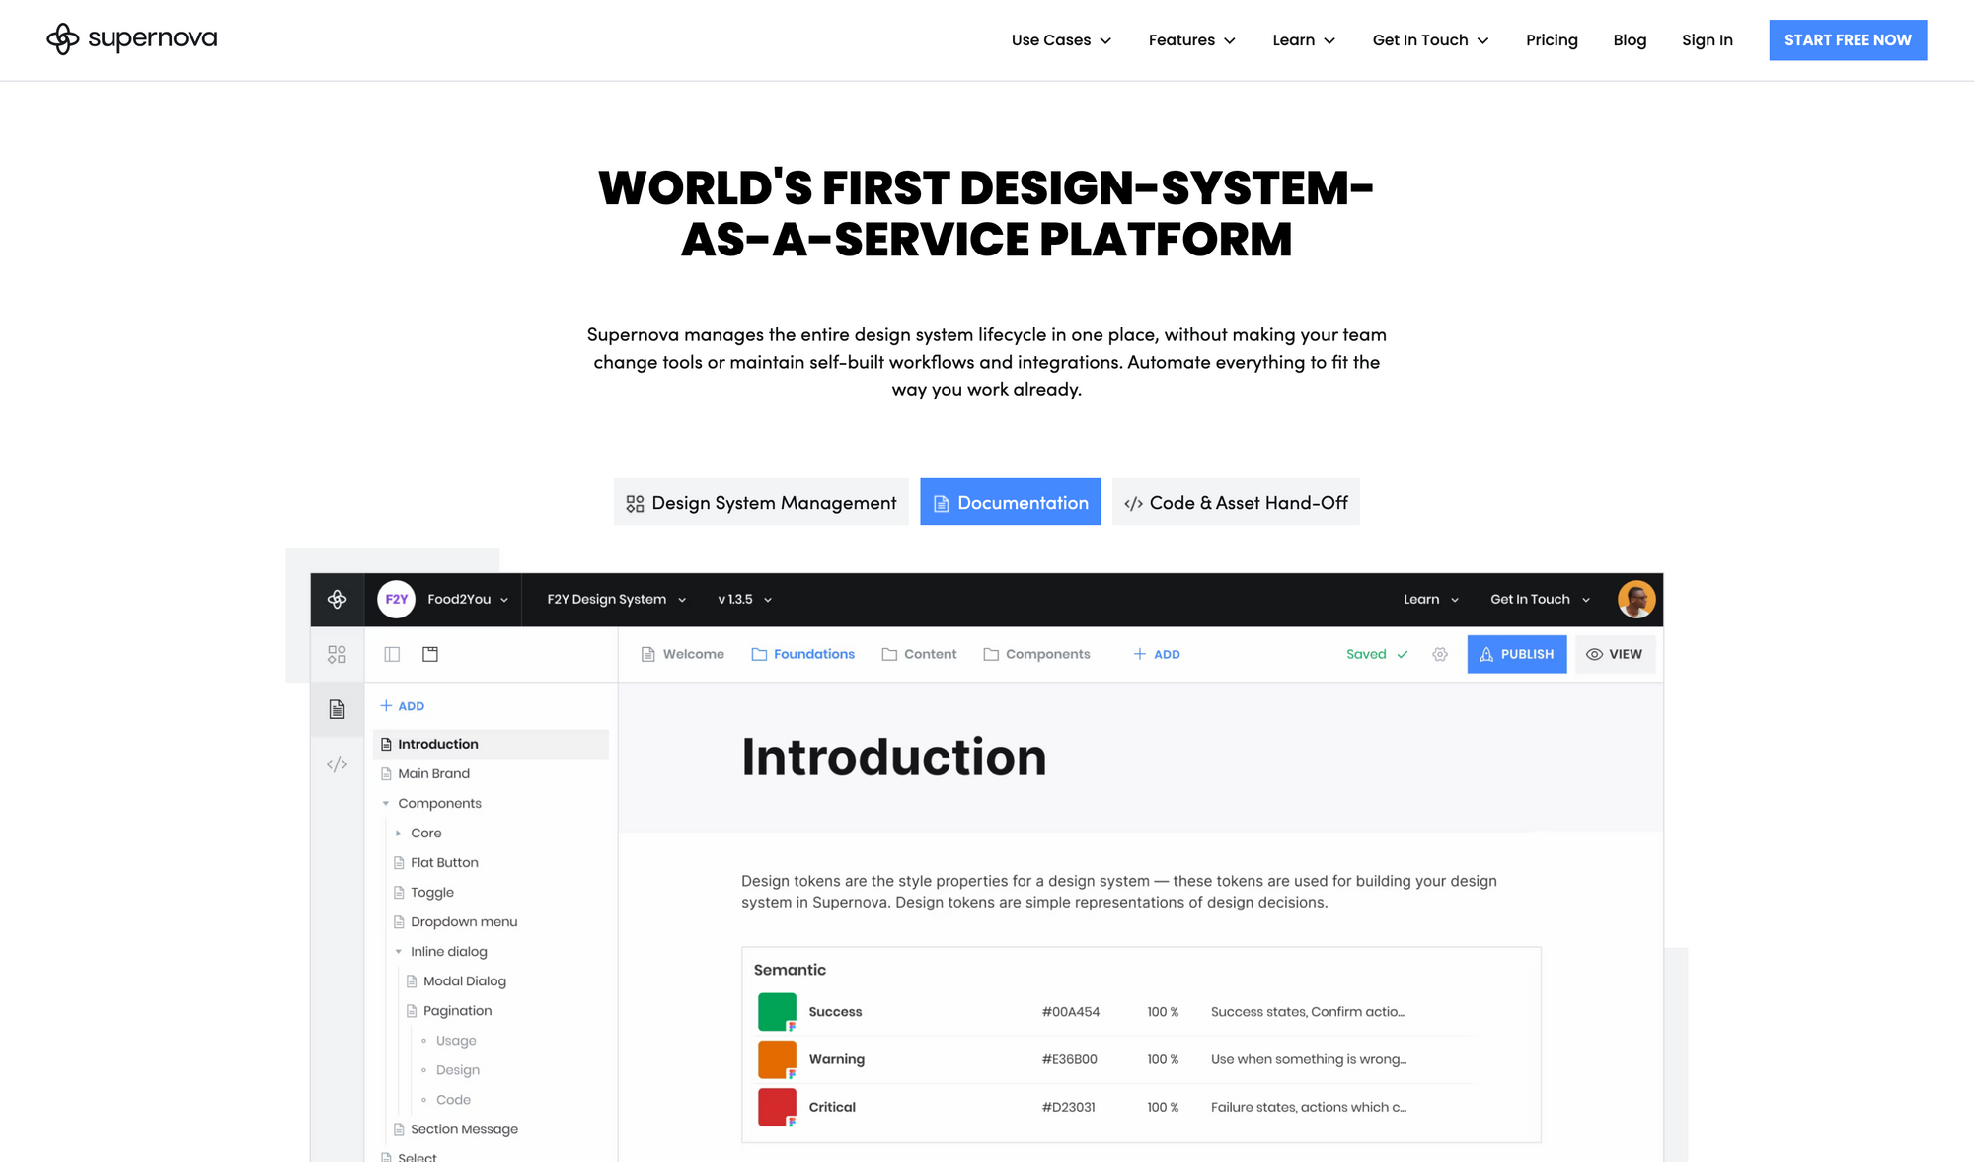
Task: Click the Introduction page heading
Action: [893, 758]
